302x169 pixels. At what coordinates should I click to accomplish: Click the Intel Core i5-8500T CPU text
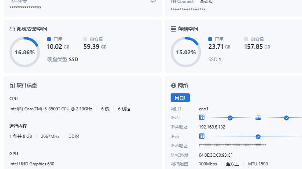pyautogui.click(x=51, y=109)
